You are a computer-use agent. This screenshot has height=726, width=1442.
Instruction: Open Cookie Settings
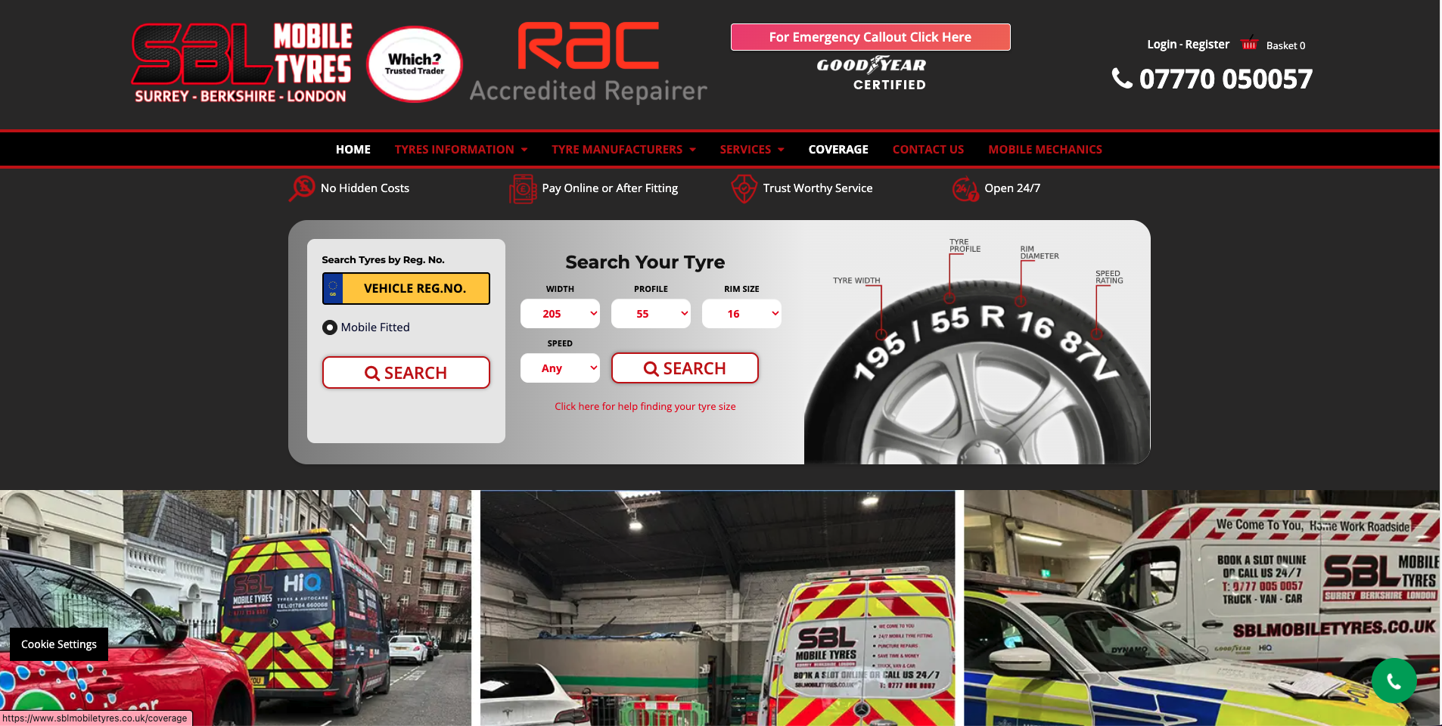[59, 644]
